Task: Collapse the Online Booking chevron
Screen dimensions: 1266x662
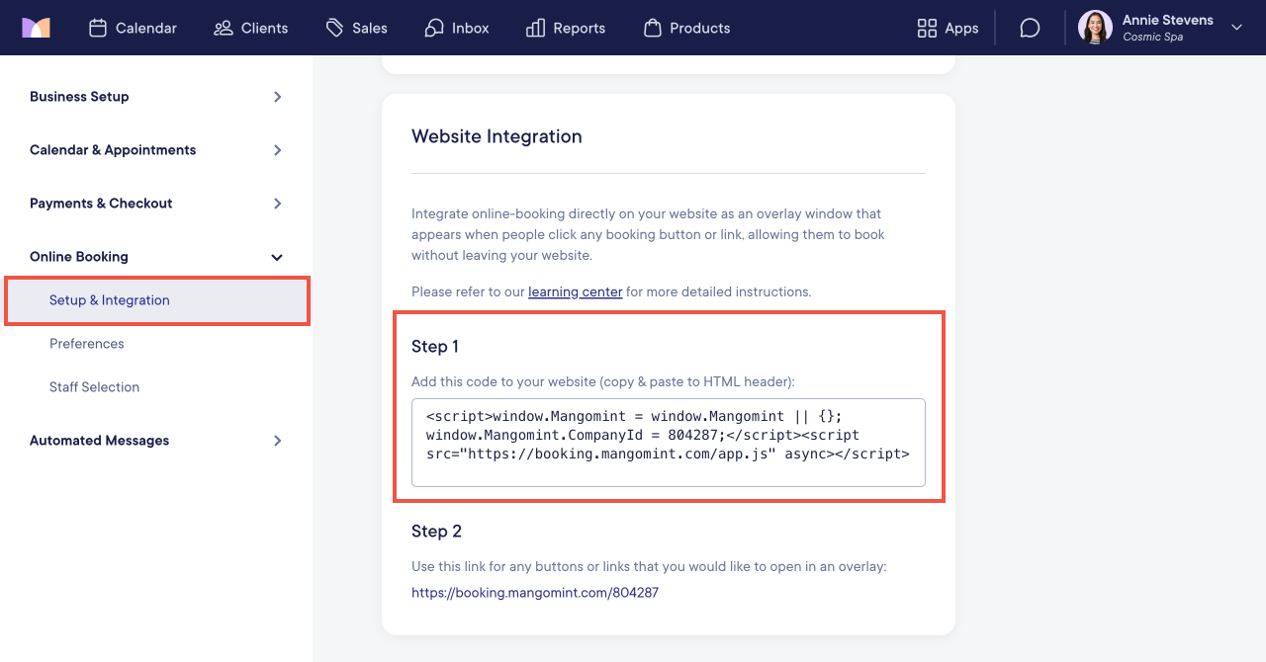Action: pos(277,257)
